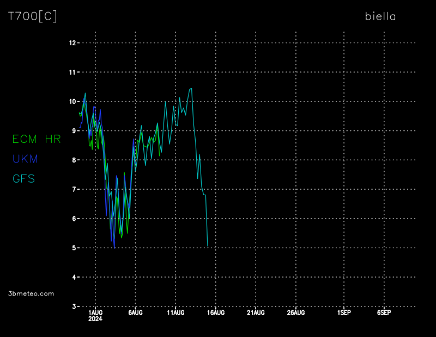Click the 6AUG date label

tap(135, 313)
